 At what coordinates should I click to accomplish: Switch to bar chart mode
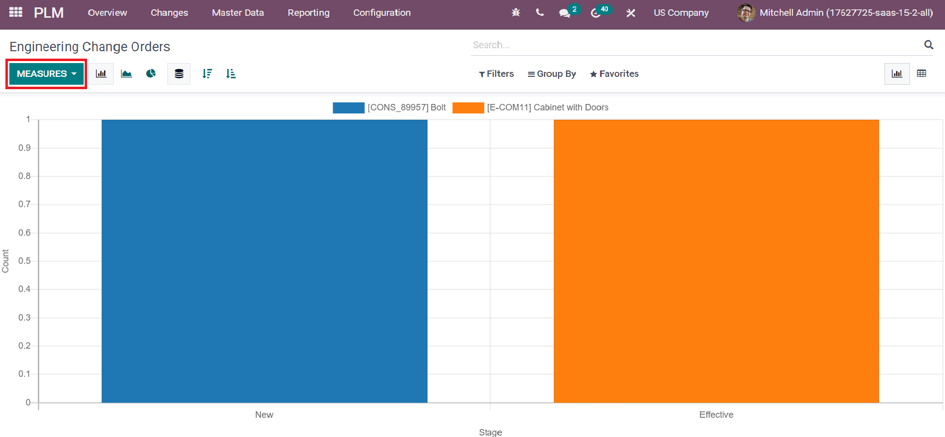[x=101, y=73]
